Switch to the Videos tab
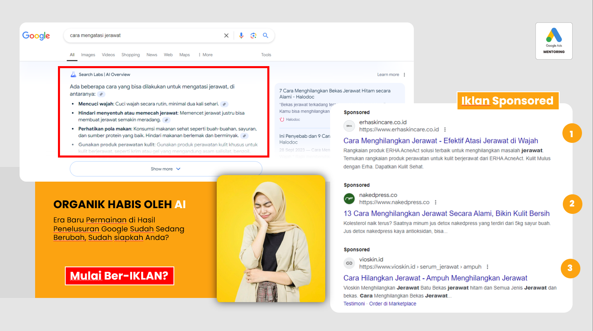 click(x=108, y=55)
